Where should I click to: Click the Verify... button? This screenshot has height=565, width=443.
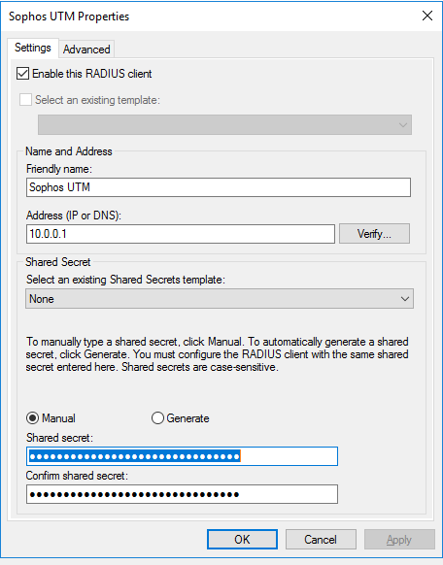(374, 234)
